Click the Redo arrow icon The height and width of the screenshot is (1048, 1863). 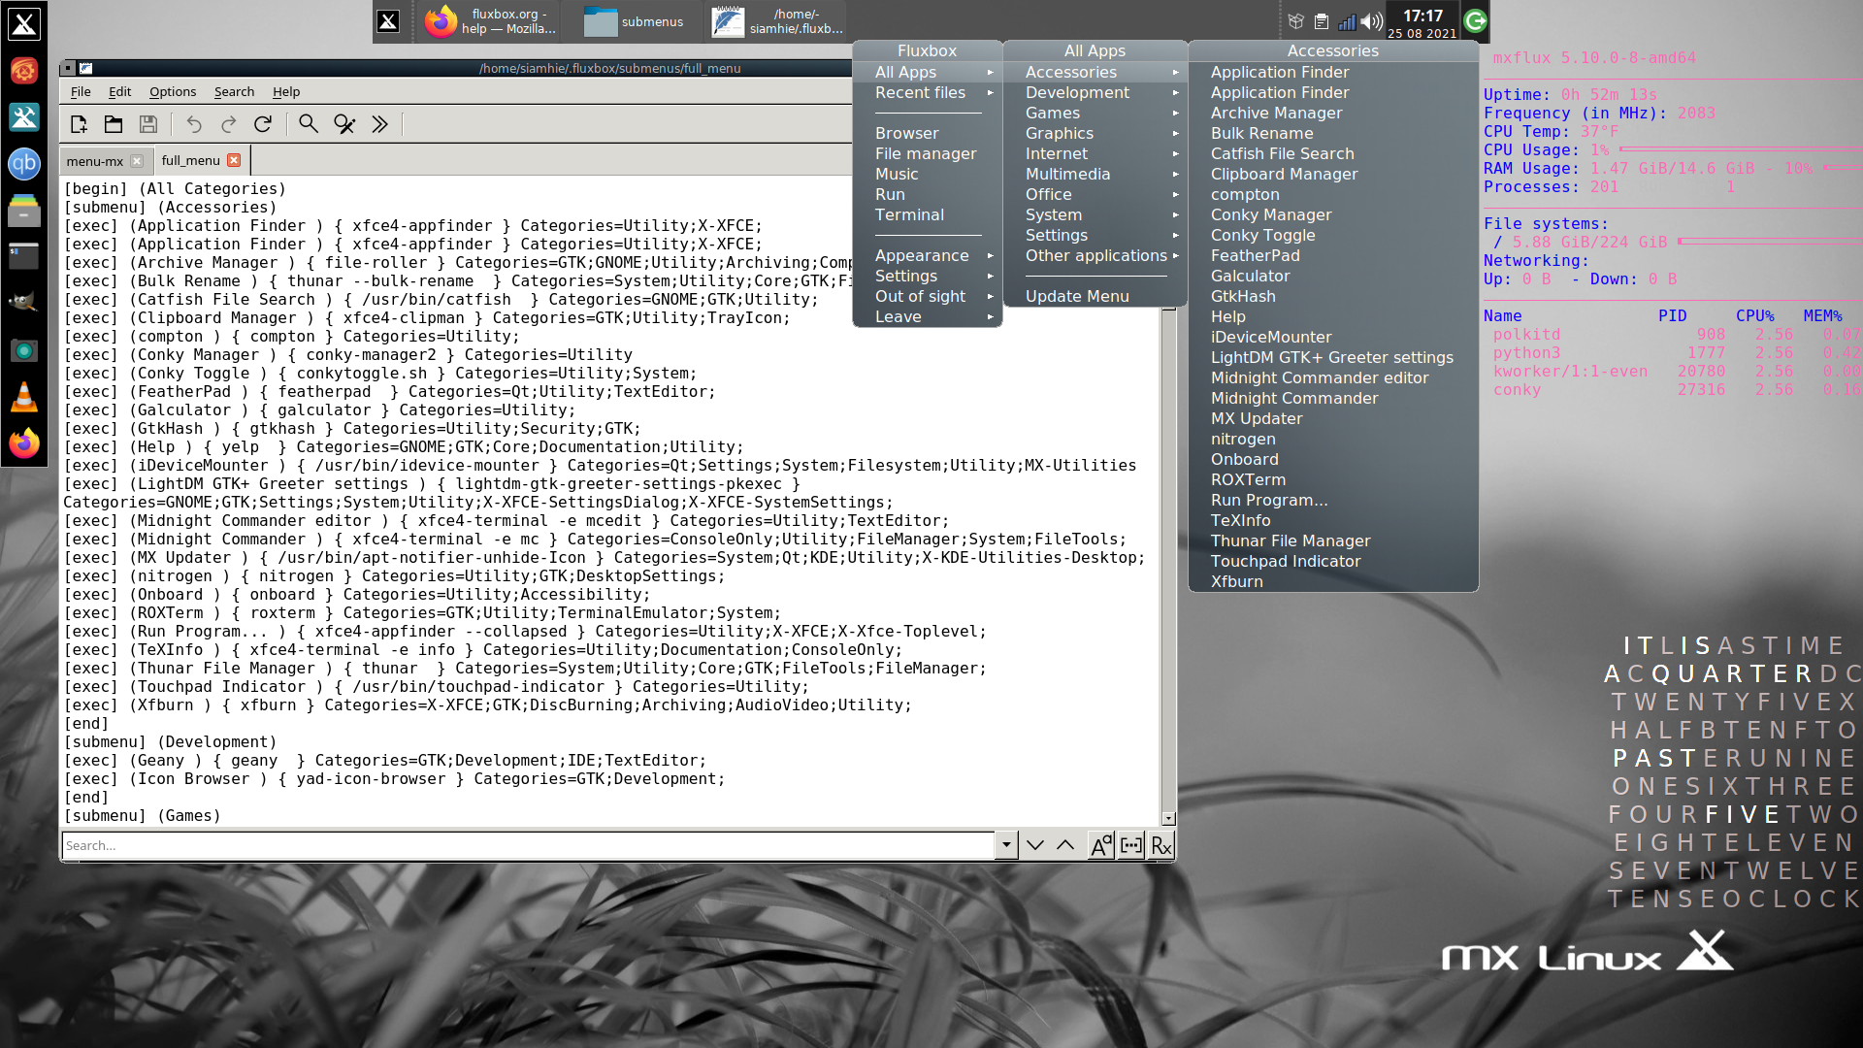point(229,124)
